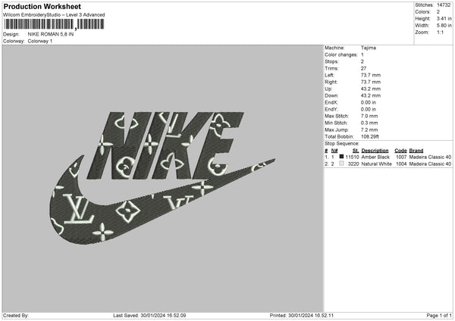Image resolution: width=455 pixels, height=321 pixels.
Task: Click the Down value '43.2 mm'
Action: [371, 95]
